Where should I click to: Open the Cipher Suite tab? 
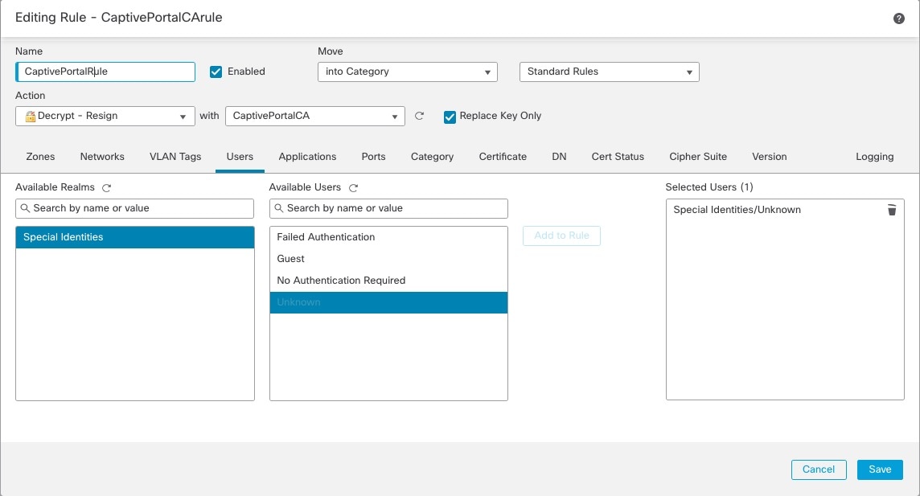pos(698,157)
